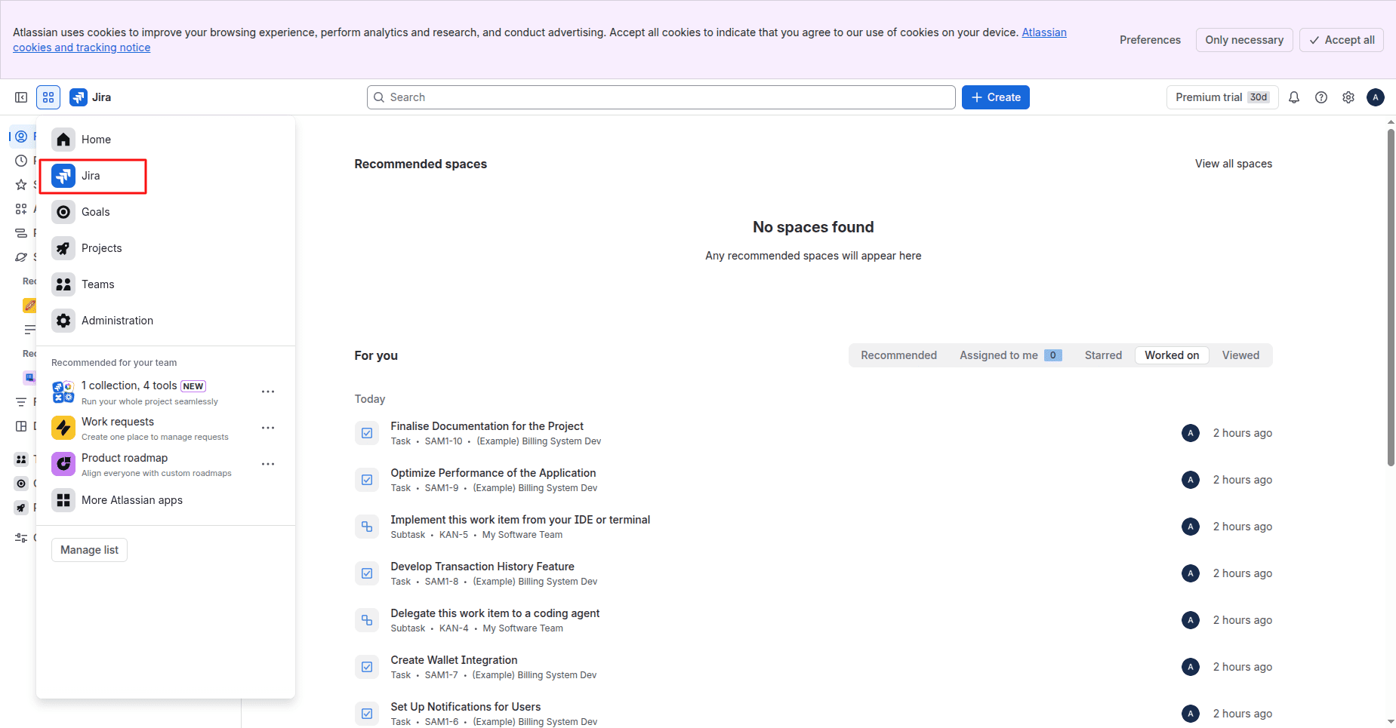Image resolution: width=1396 pixels, height=728 pixels.
Task: Switch to the Starred tab
Action: [1103, 355]
